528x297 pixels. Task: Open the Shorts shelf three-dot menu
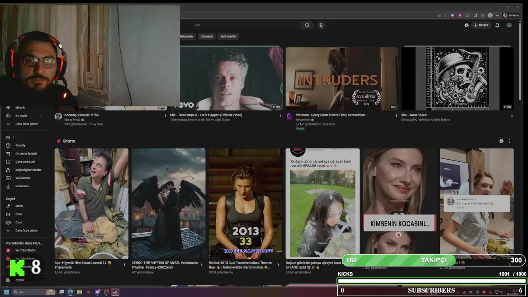(509, 141)
